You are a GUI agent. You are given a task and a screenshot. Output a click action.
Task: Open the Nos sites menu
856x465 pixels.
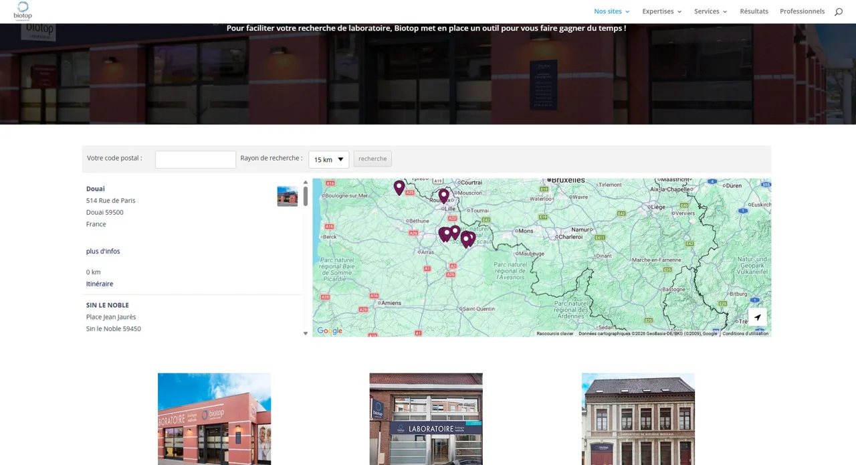(611, 11)
